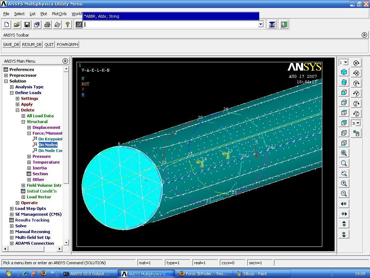Click the RESUM_DB button
This screenshot has width=370, height=278.
[x=32, y=45]
